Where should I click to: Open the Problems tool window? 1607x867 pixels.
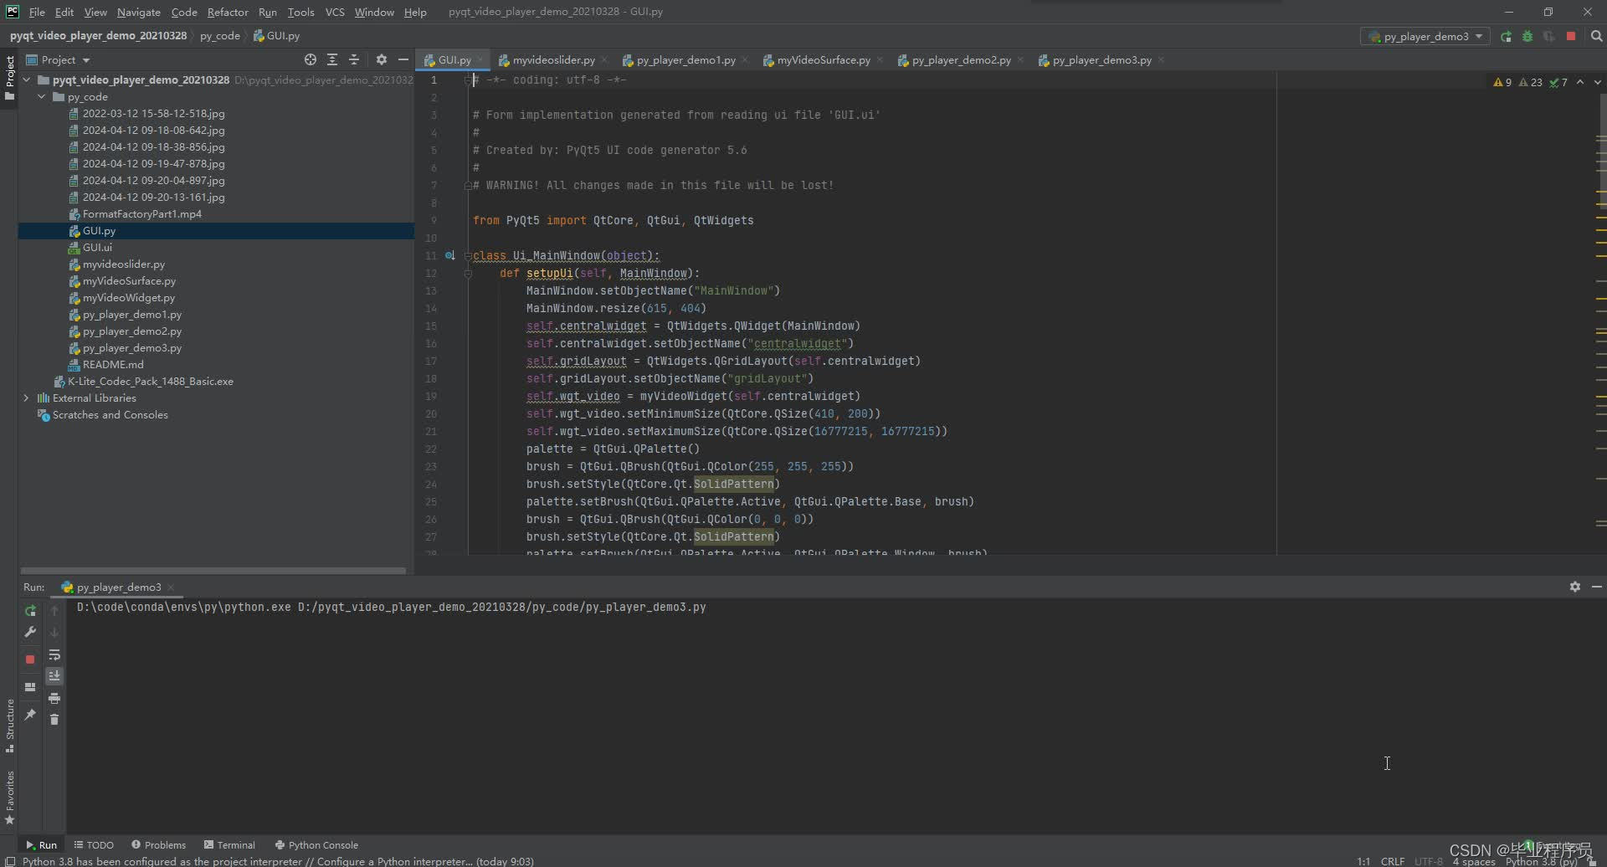[159, 844]
